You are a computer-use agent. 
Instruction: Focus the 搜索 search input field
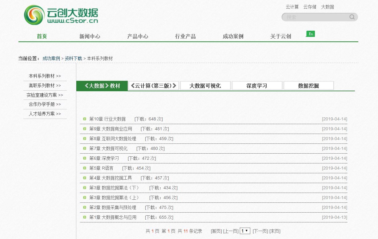pyautogui.click(x=316, y=17)
